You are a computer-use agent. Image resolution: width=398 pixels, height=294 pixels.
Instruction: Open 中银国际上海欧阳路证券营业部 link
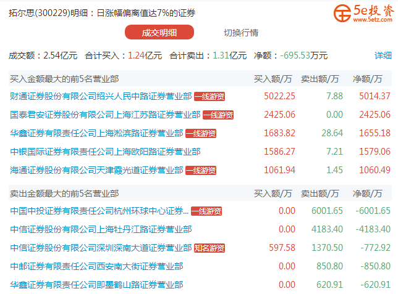click(105, 152)
